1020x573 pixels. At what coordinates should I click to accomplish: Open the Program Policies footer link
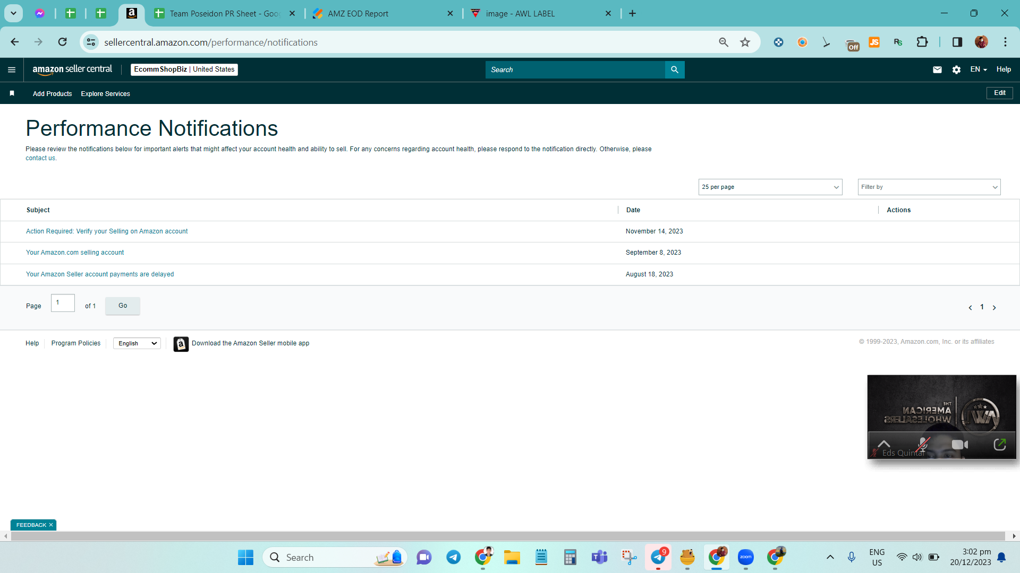76,343
